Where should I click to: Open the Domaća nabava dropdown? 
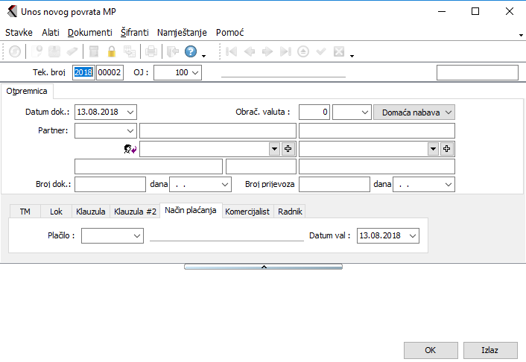[449, 112]
